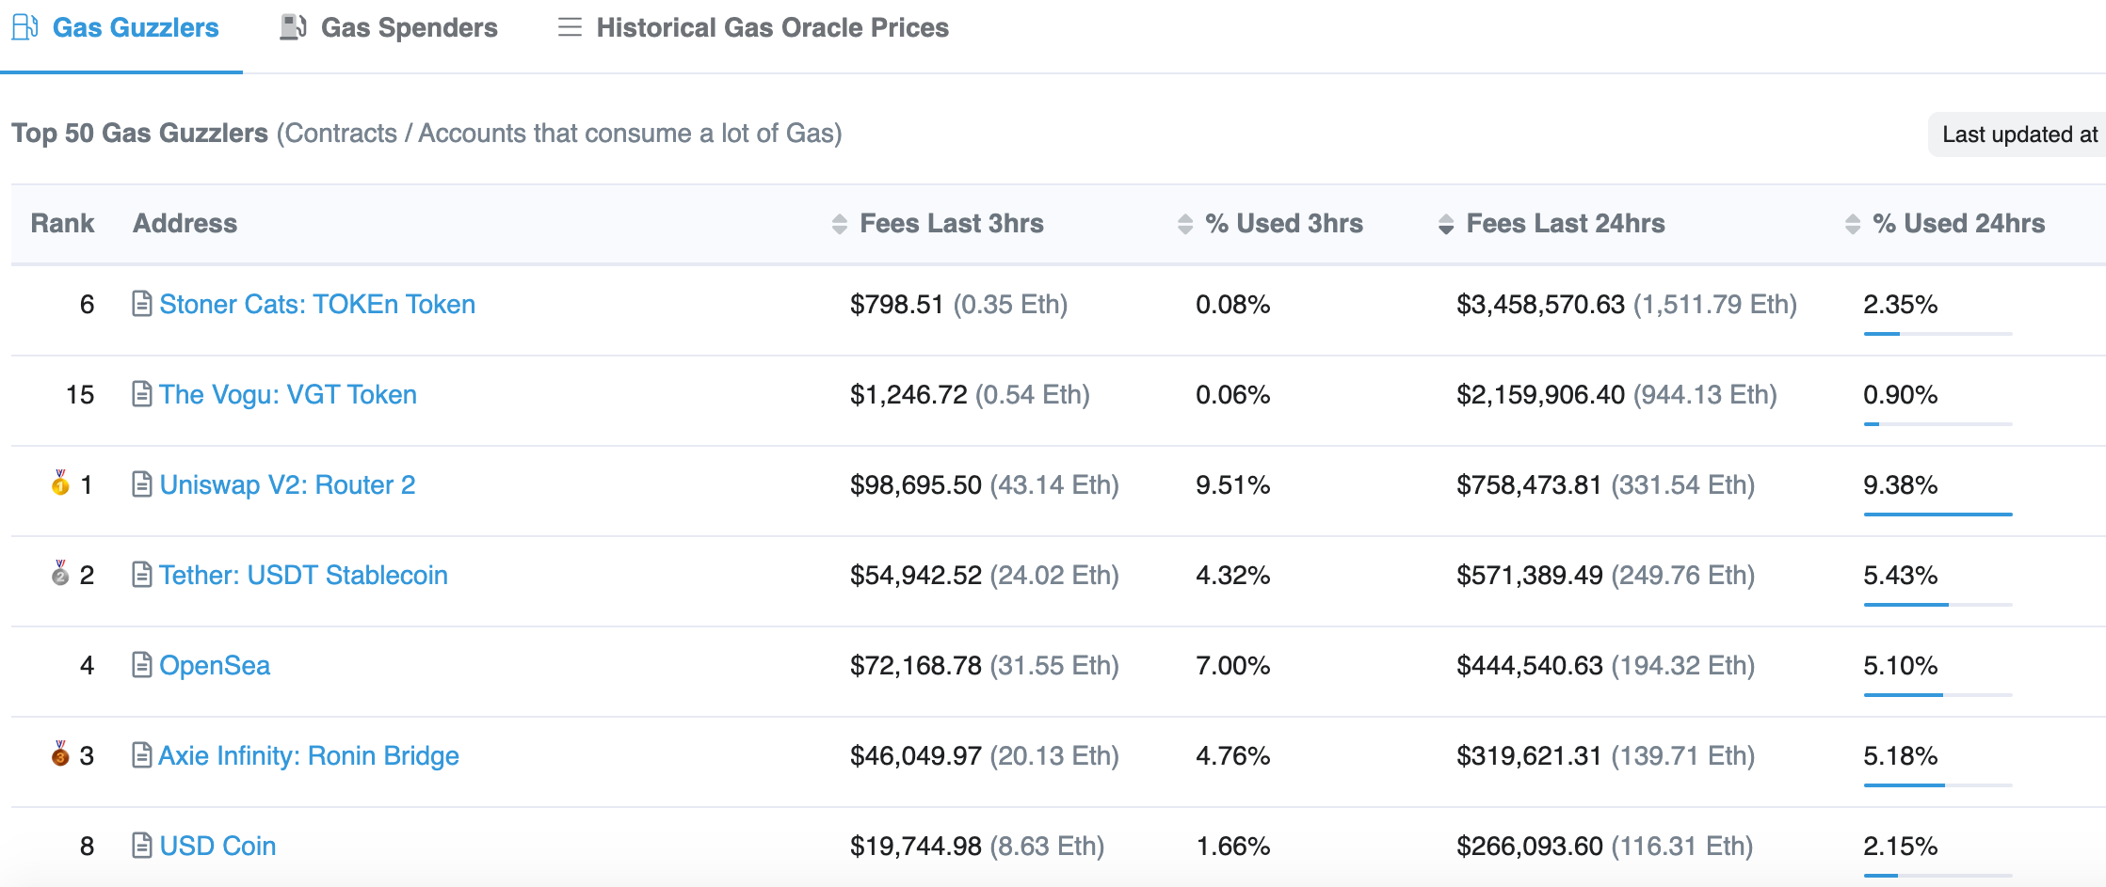The width and height of the screenshot is (2106, 887).
Task: Select the $266,093.60 (116.31 Eth) cell
Action: point(1605,847)
